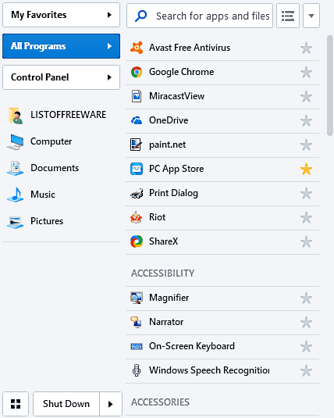
Task: Toggle list view icon beside search
Action: [288, 16]
